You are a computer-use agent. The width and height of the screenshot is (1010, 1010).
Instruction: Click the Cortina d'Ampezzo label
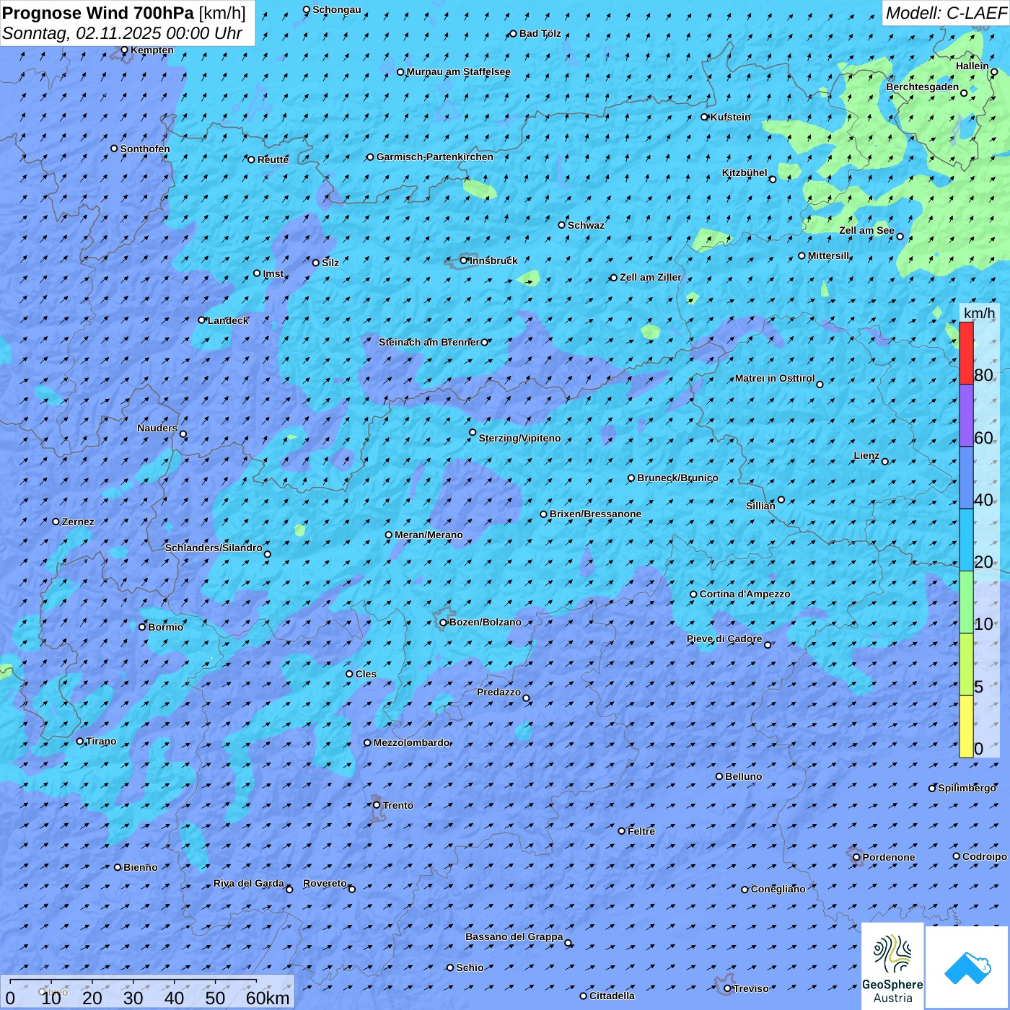click(745, 594)
